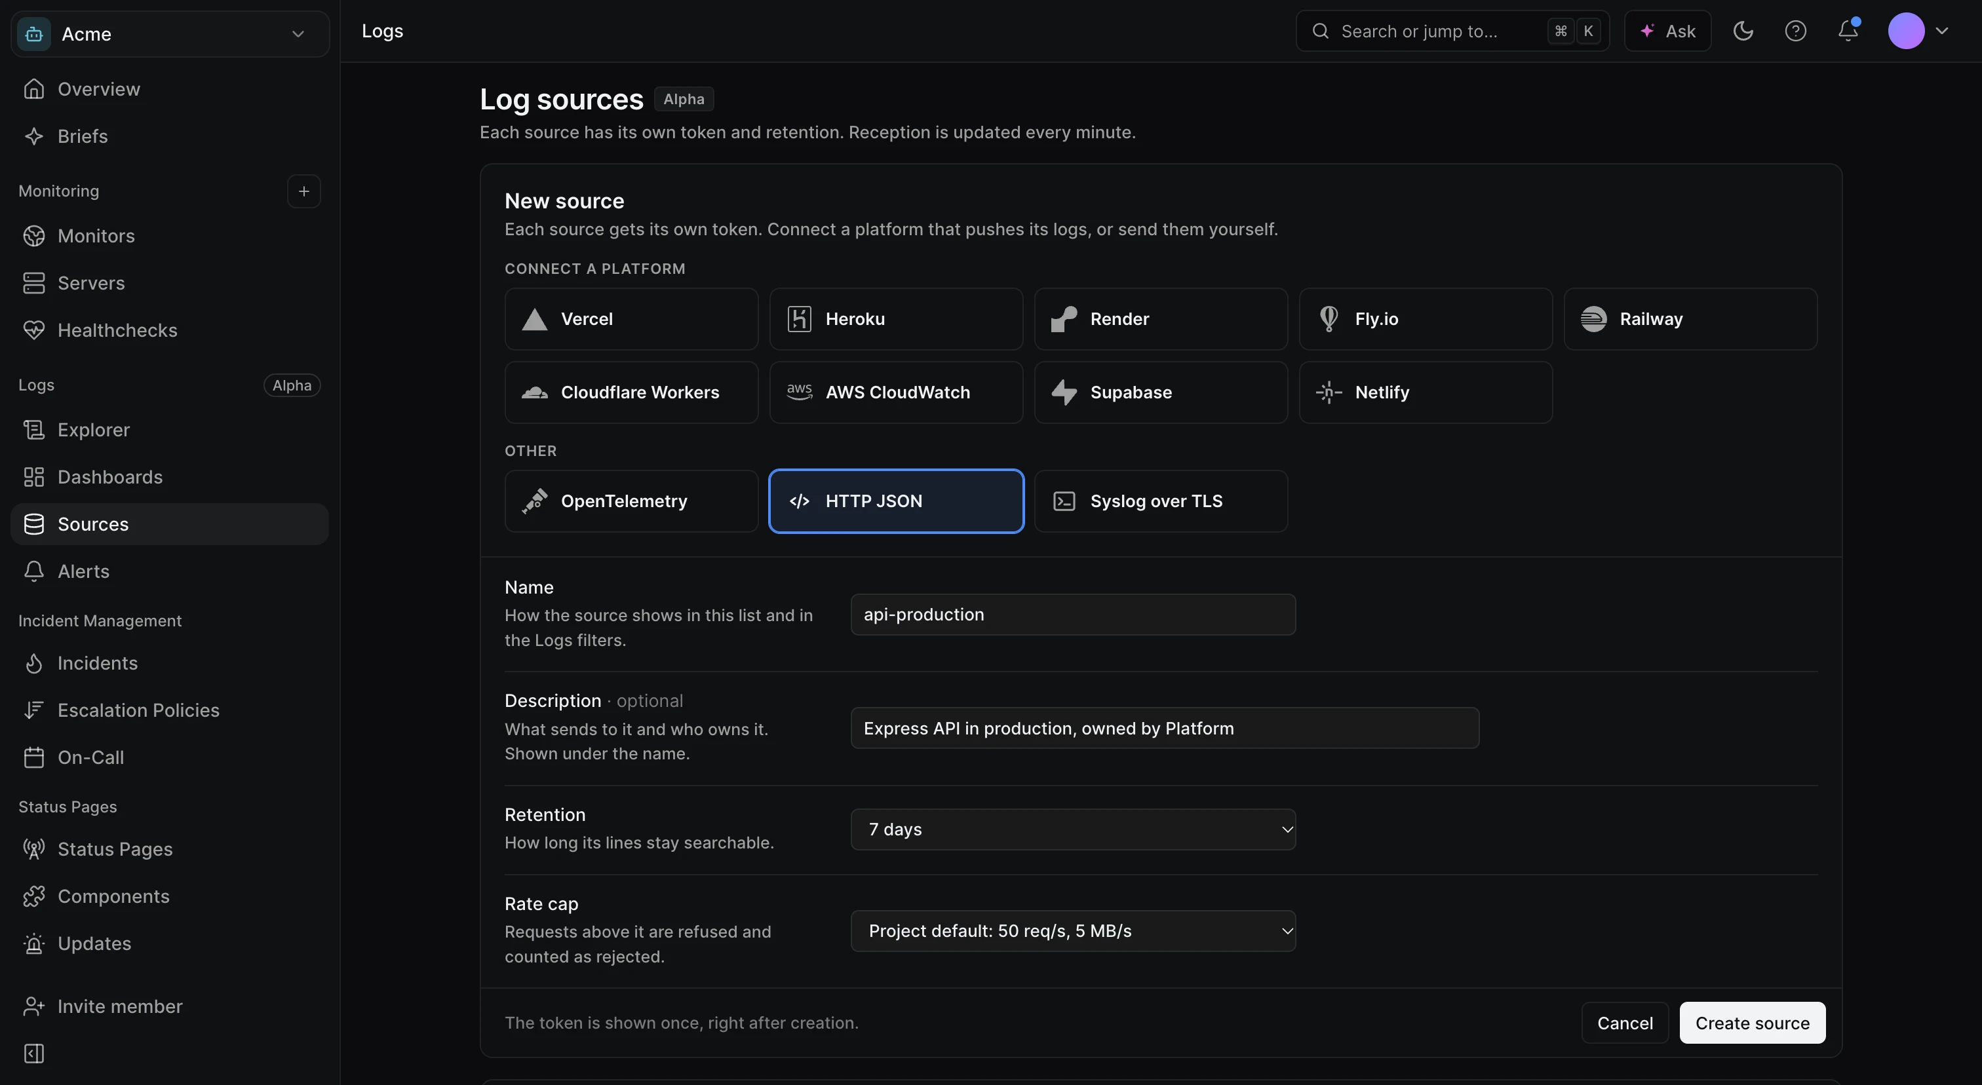The width and height of the screenshot is (1982, 1085).
Task: Open Healthchecks page
Action: [170, 330]
